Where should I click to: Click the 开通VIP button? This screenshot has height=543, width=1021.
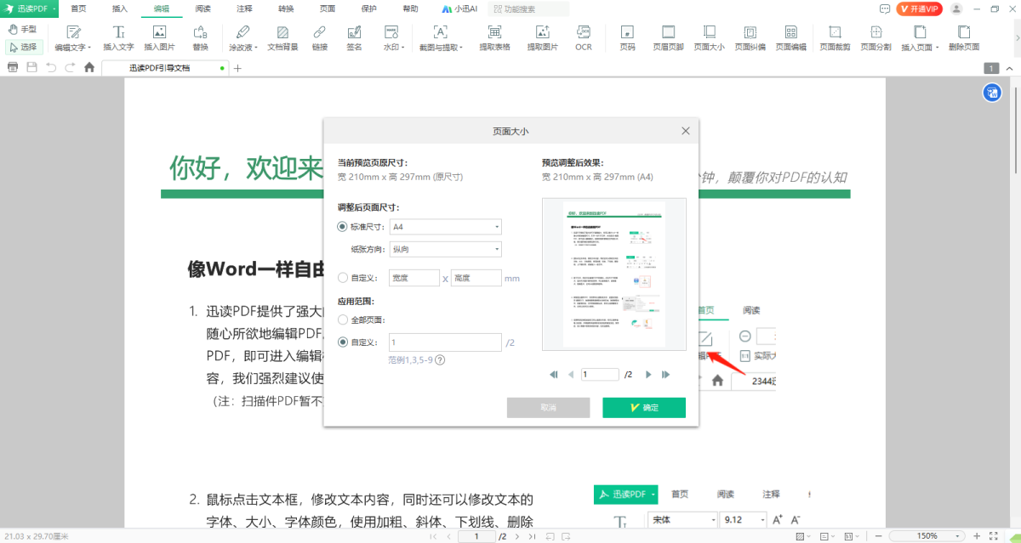tap(920, 8)
